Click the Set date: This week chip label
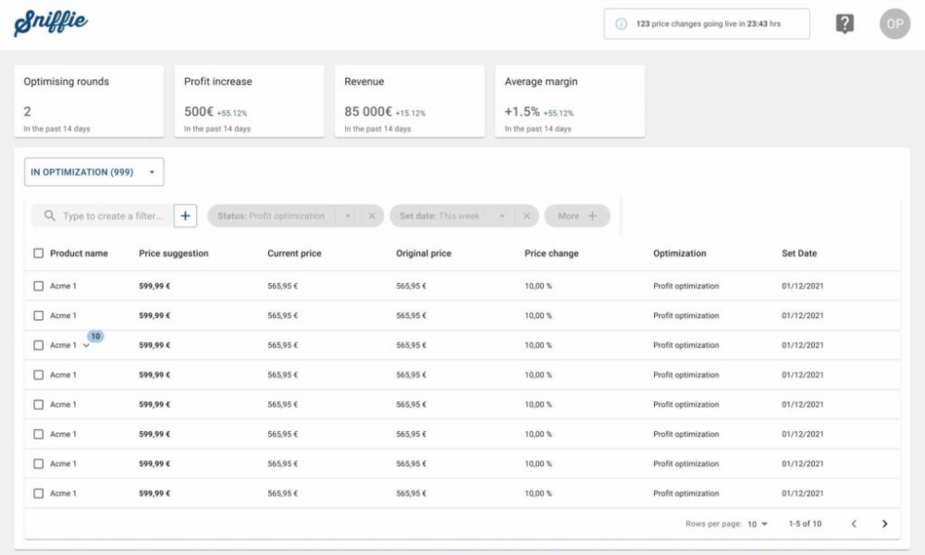925x555 pixels. pos(439,216)
